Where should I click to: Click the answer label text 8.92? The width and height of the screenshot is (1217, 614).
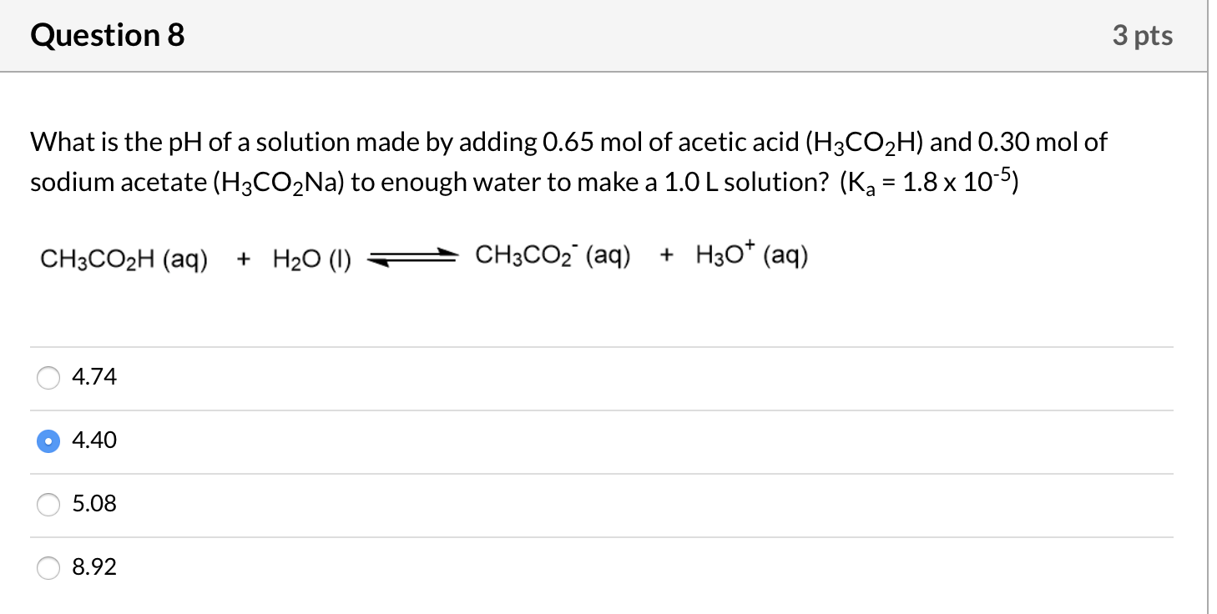[95, 567]
